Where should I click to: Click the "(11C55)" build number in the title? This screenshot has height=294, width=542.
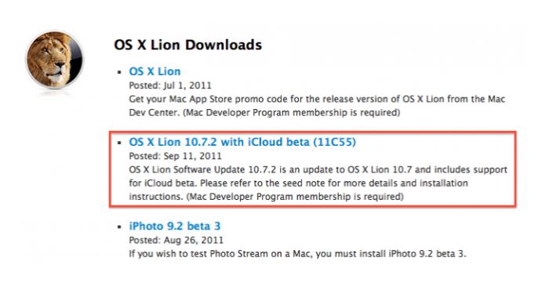coord(335,142)
